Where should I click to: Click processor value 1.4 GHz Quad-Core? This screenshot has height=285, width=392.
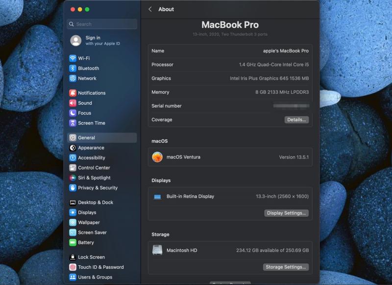[274, 65]
